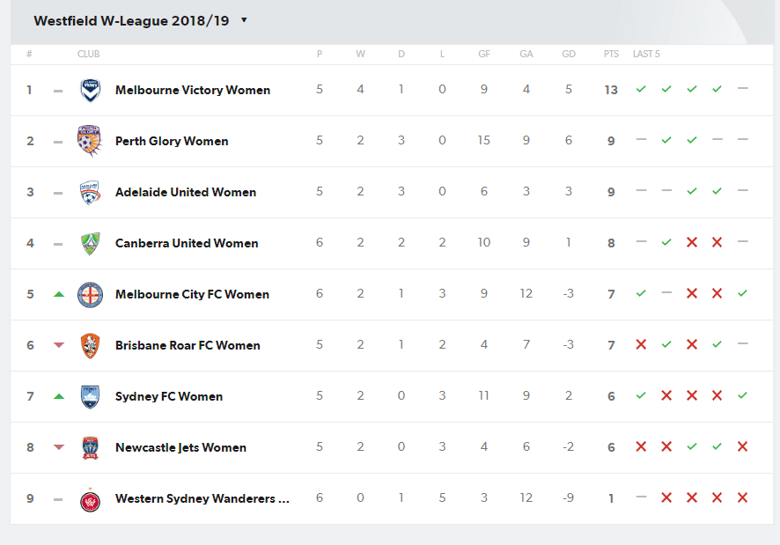Open Perth Glory Women team link

(172, 142)
